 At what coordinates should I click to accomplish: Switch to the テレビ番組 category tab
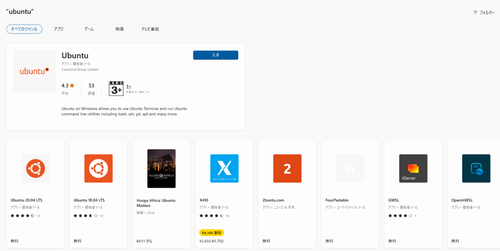(x=150, y=29)
